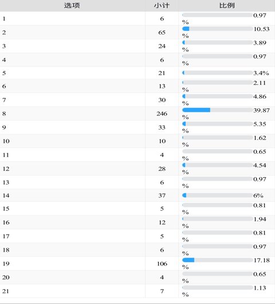Click the 17.18% progress bar for option 19
The width and height of the screenshot is (275, 304).
[218, 260]
